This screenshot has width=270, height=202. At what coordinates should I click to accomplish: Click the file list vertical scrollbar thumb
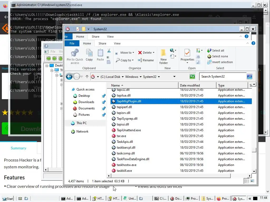point(254,150)
